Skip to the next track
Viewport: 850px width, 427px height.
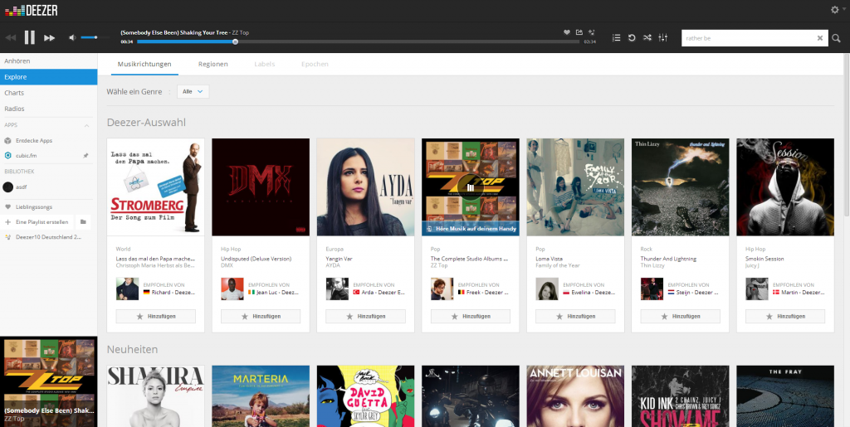(49, 38)
